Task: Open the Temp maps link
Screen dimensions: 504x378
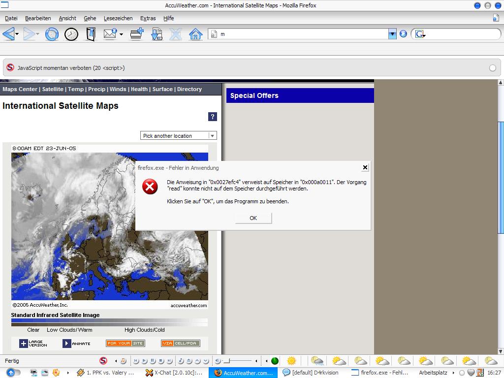Action: [x=76, y=89]
